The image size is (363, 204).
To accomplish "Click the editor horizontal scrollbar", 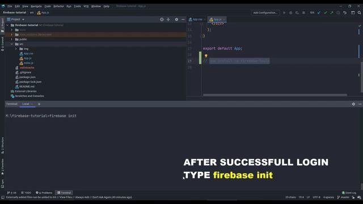I will click(x=275, y=95).
